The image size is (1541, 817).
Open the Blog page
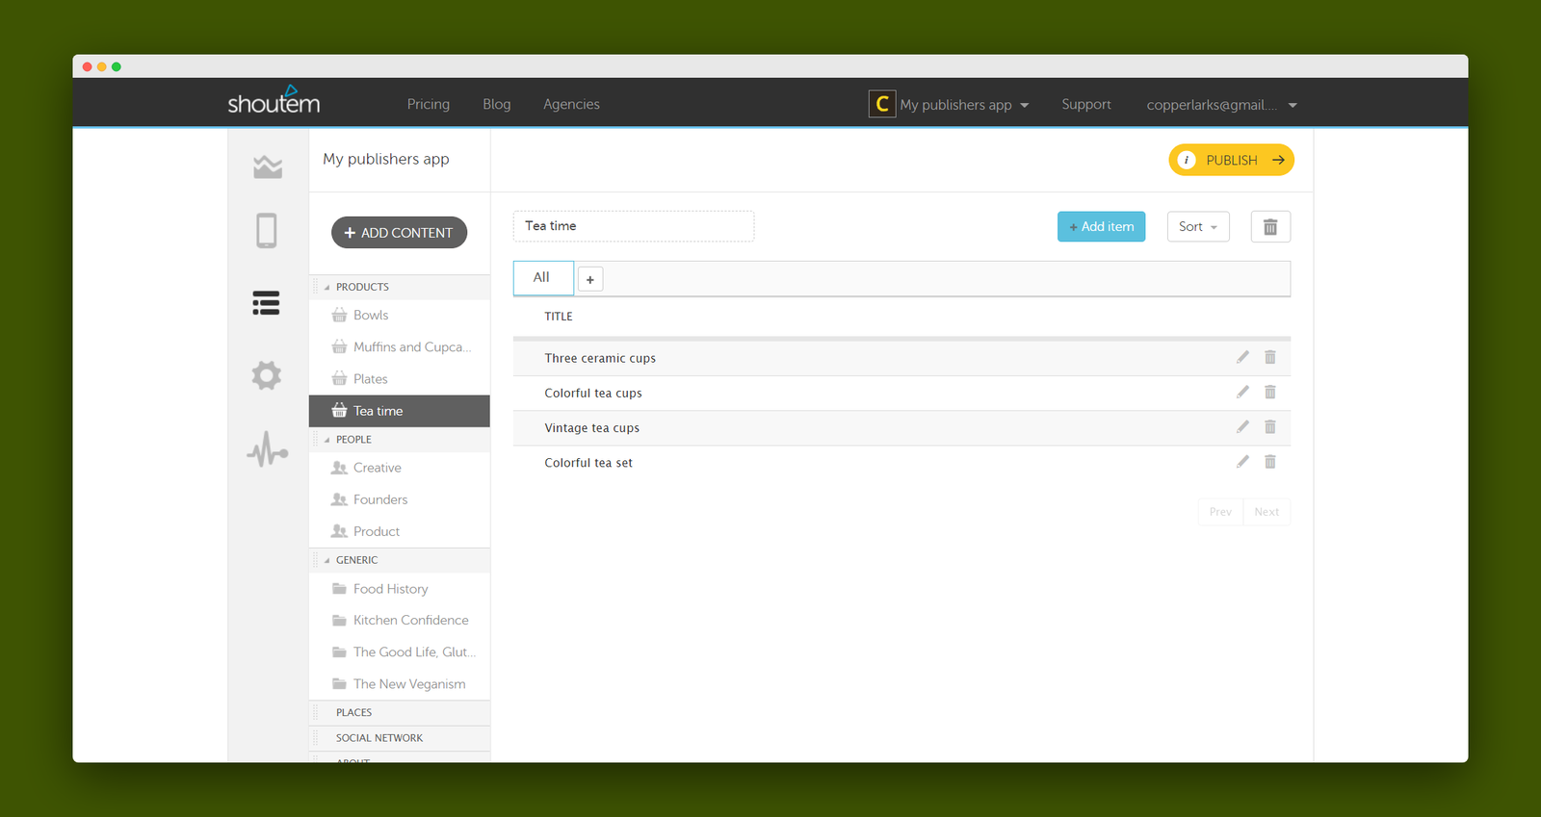pos(497,104)
